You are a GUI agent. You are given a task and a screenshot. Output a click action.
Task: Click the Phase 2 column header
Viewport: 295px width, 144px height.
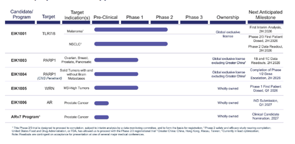164,17
